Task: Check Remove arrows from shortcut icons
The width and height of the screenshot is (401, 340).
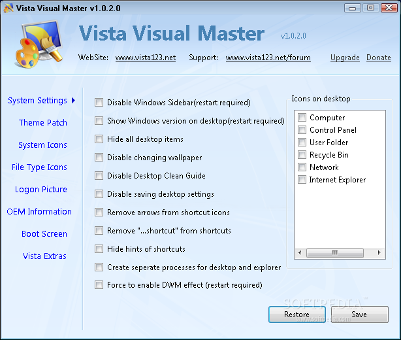Action: tap(99, 212)
